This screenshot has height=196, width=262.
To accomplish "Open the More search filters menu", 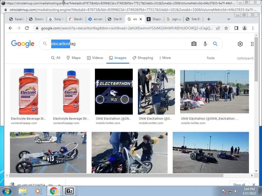I will coord(165,58).
